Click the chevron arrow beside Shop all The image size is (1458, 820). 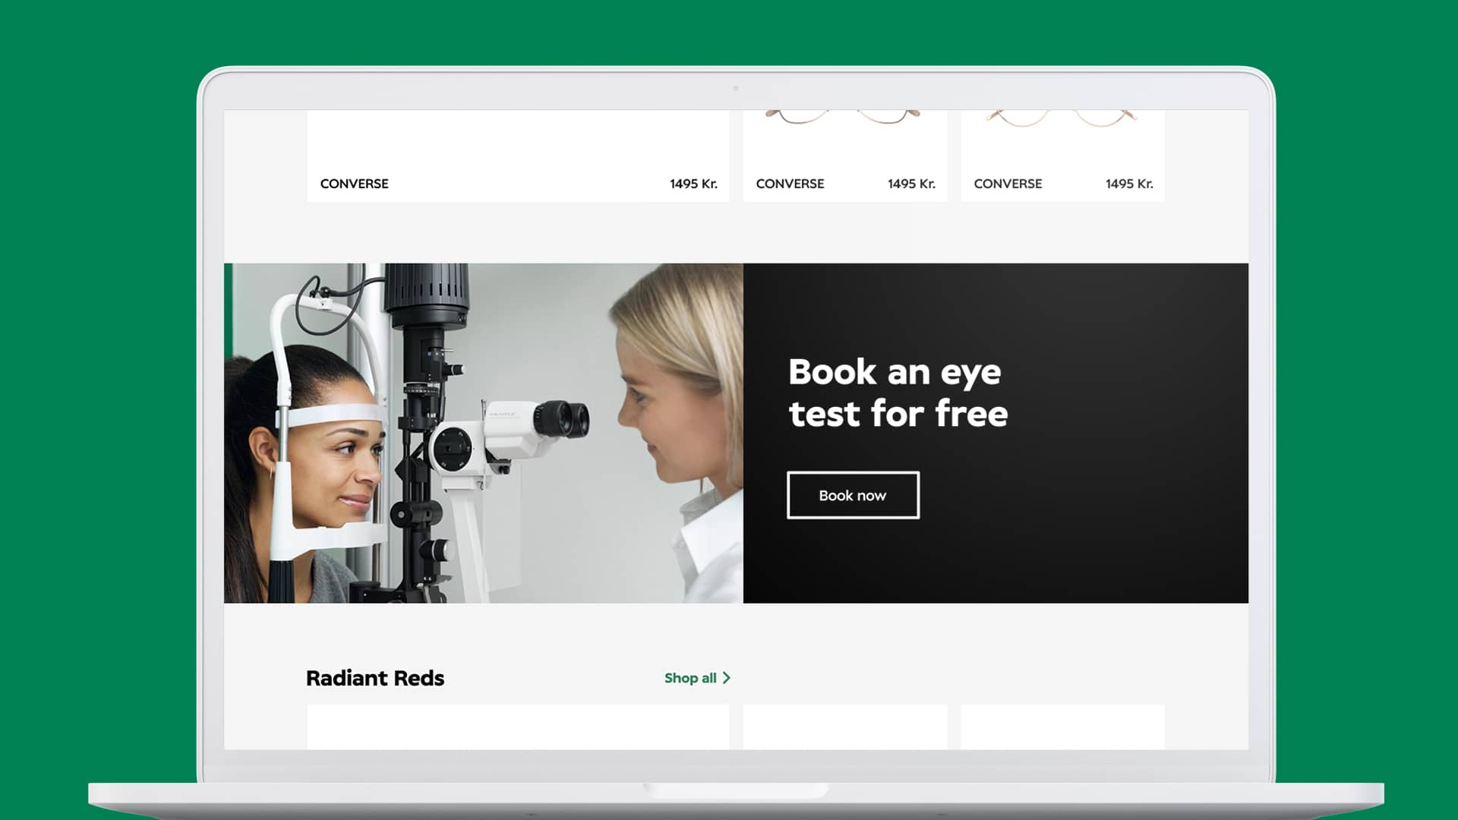pyautogui.click(x=727, y=678)
